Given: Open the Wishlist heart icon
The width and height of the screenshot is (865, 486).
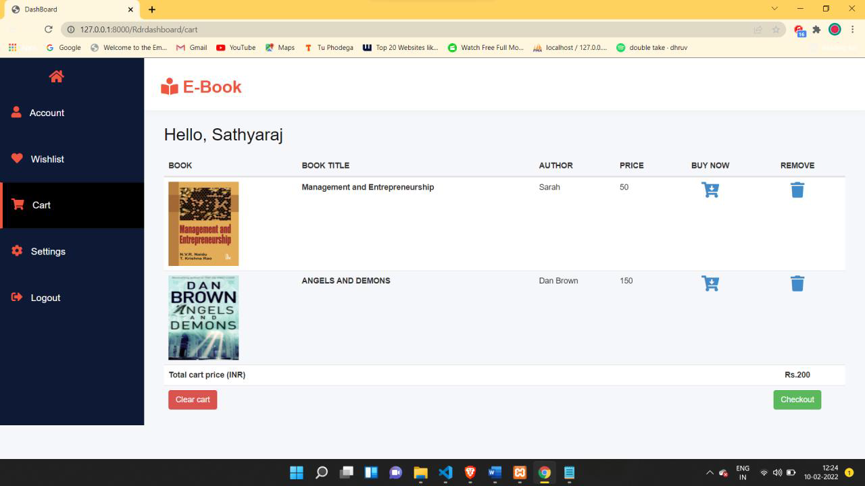Looking at the screenshot, I should [18, 159].
